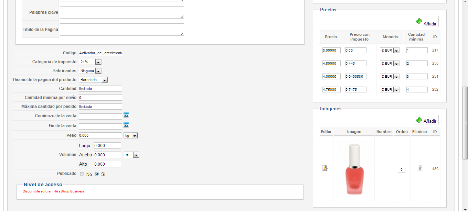Image resolution: width=468 pixels, height=211 pixels.
Task: Click the Cantidad mínima por envío field
Action: (x=100, y=98)
